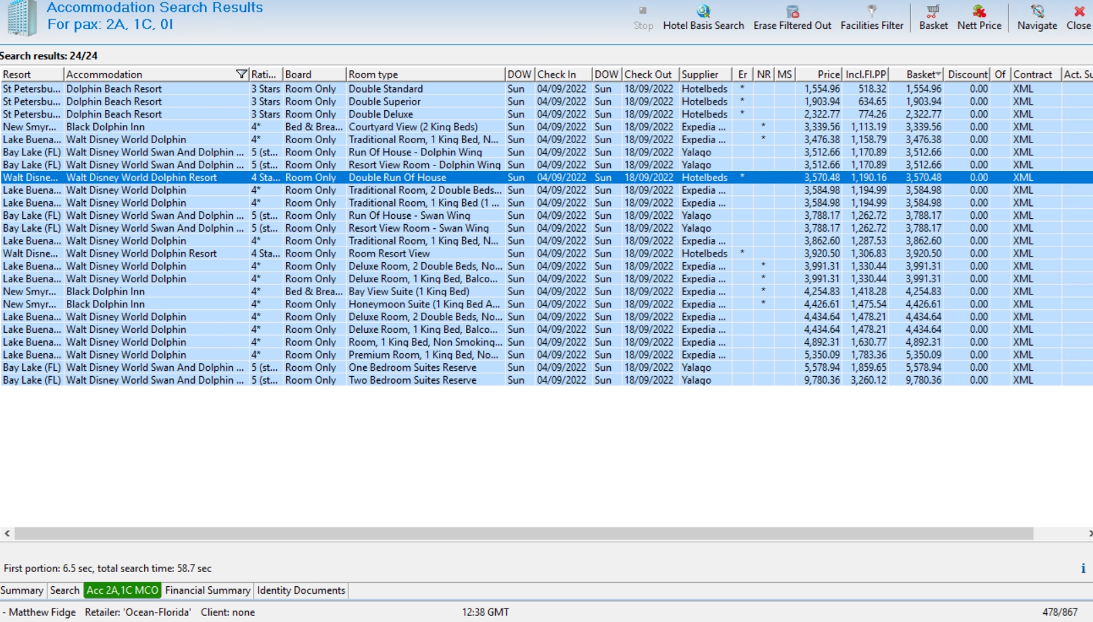The width and height of the screenshot is (1093, 622).
Task: Click the search time status message
Action: pyautogui.click(x=108, y=569)
